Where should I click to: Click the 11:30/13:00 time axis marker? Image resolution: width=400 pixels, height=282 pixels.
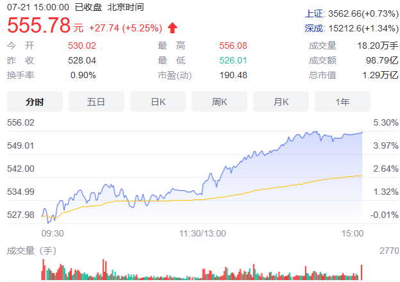point(201,233)
